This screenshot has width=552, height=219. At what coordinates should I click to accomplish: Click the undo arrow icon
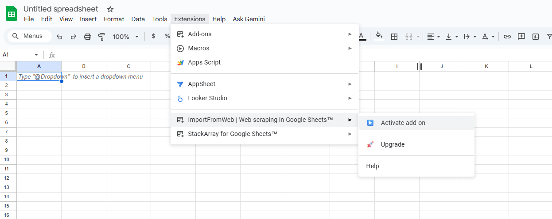click(59, 37)
